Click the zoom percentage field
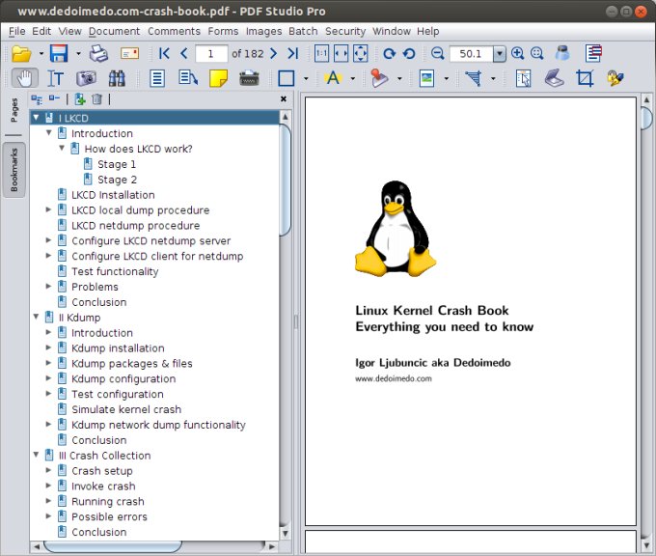The width and height of the screenshot is (656, 556). [x=472, y=54]
